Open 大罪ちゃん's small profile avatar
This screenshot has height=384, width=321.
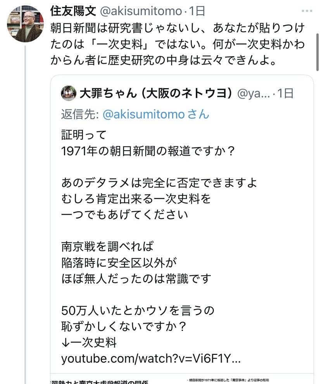coord(68,94)
